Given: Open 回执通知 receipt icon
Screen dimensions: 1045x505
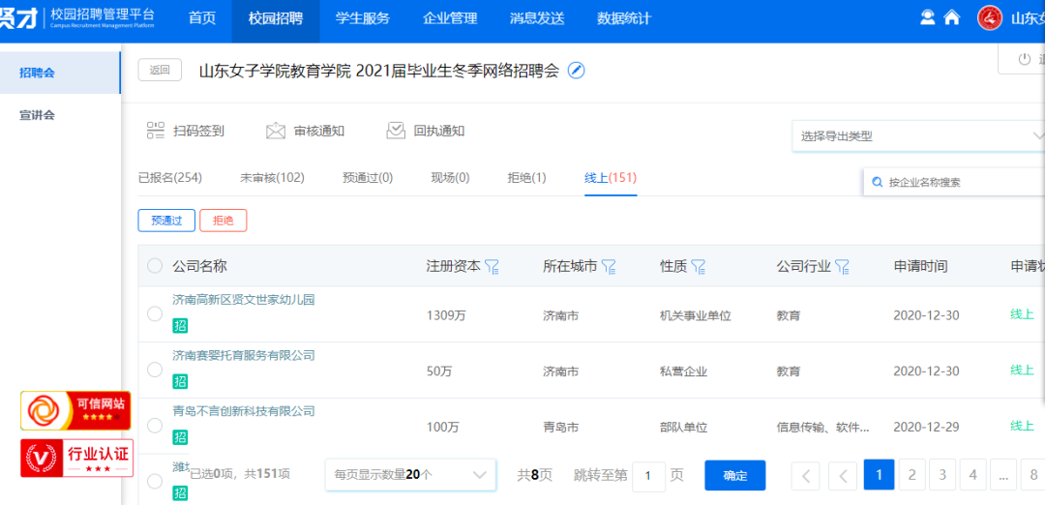Looking at the screenshot, I should tap(396, 131).
